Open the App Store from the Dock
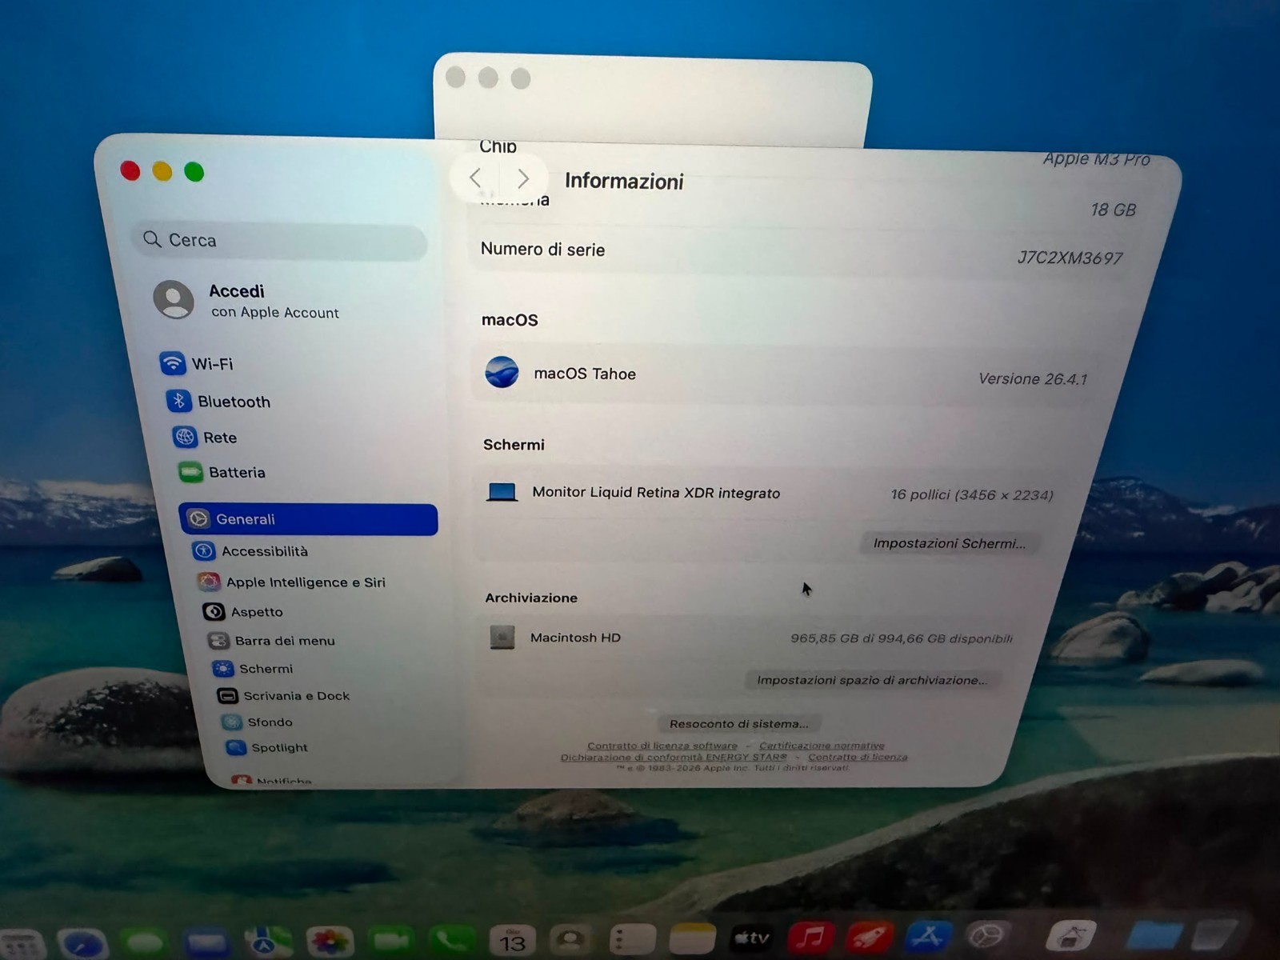 point(927,937)
